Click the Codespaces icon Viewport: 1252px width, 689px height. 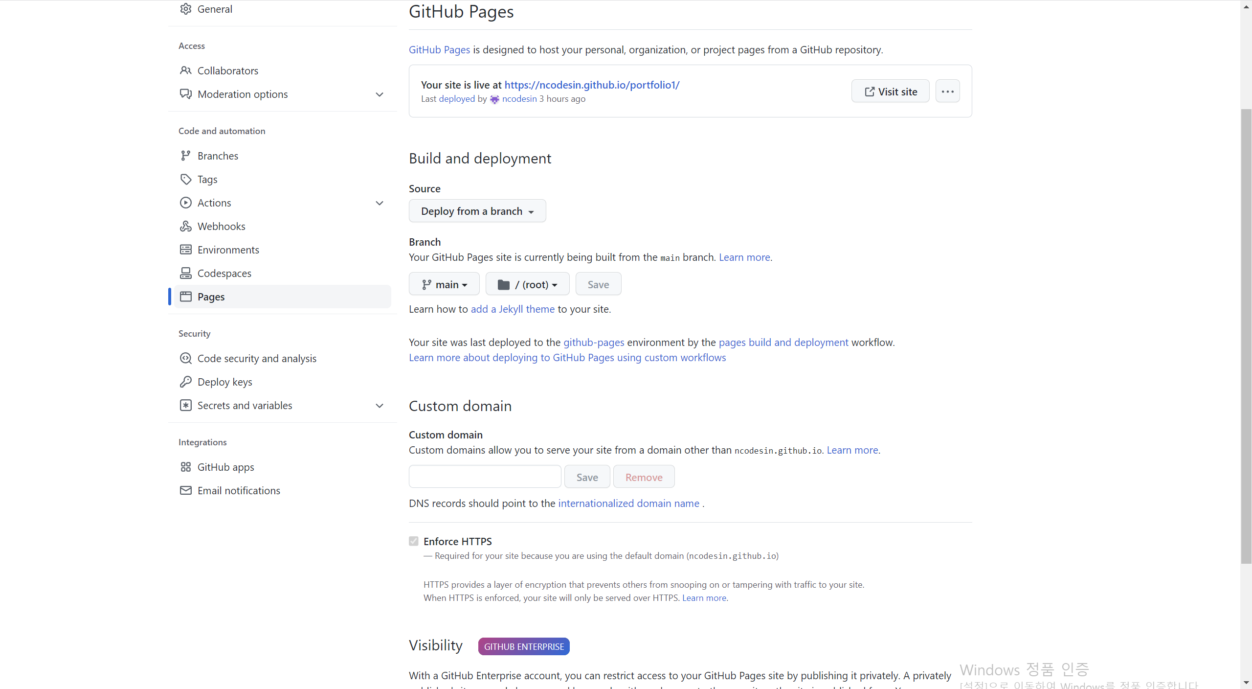coord(185,273)
